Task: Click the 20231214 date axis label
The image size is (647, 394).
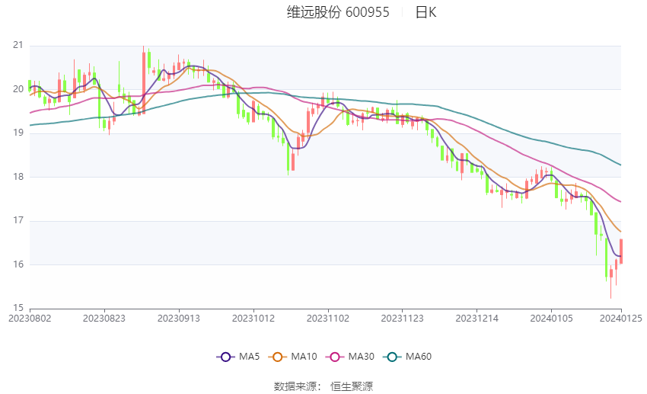Action: click(477, 319)
